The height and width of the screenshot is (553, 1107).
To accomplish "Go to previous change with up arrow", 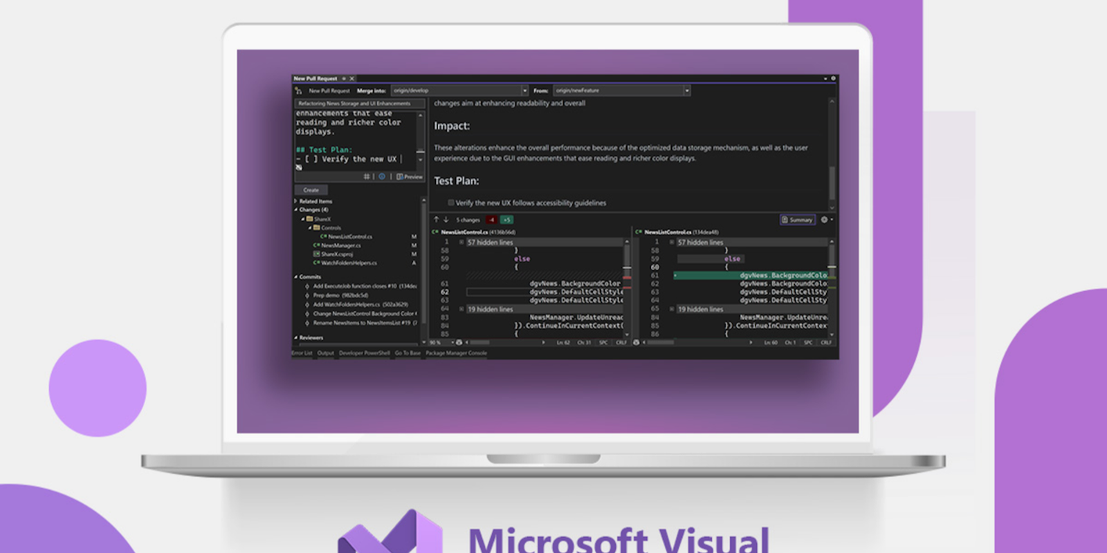I will (x=437, y=220).
